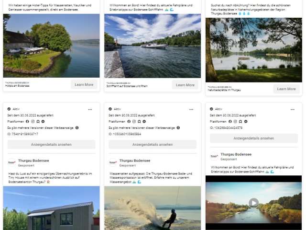Open three-dot menu on Wasserratten ad
The height and width of the screenshot is (230, 306).
(191, 110)
